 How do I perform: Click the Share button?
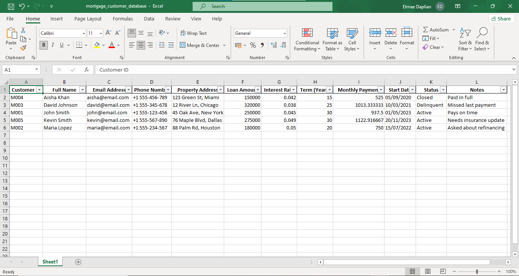[x=501, y=19]
